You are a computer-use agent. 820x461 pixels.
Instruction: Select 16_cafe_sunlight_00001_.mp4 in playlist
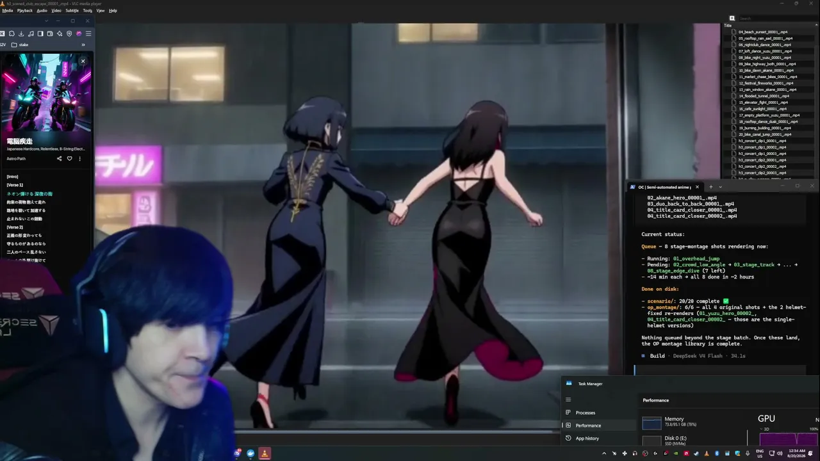[x=762, y=109]
